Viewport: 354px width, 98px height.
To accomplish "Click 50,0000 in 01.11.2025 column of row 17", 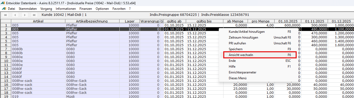I will tap(315, 88).
